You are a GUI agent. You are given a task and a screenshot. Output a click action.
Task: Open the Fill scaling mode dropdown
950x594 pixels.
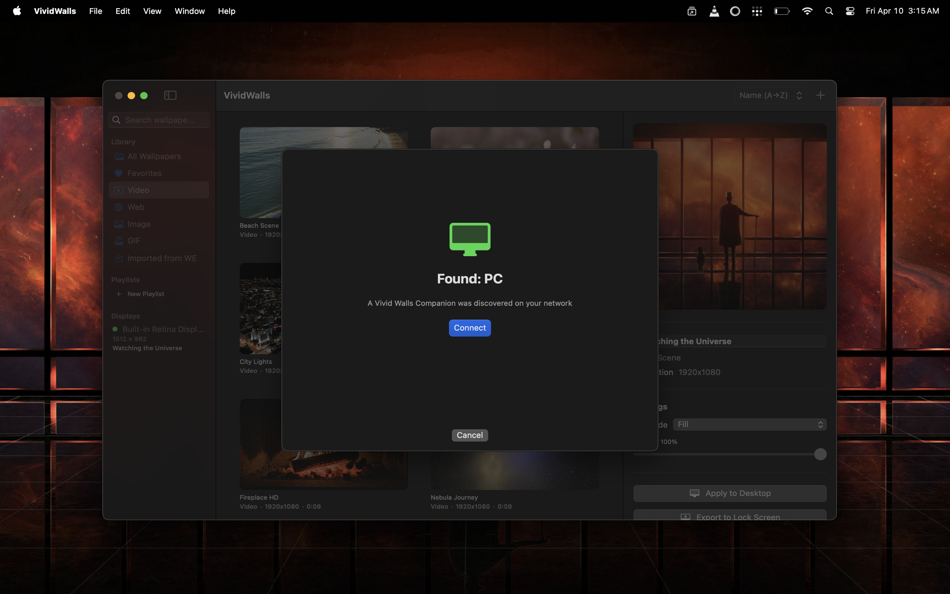click(x=749, y=424)
